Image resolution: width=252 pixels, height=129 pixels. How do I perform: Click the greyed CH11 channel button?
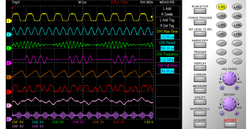[x=221, y=52]
